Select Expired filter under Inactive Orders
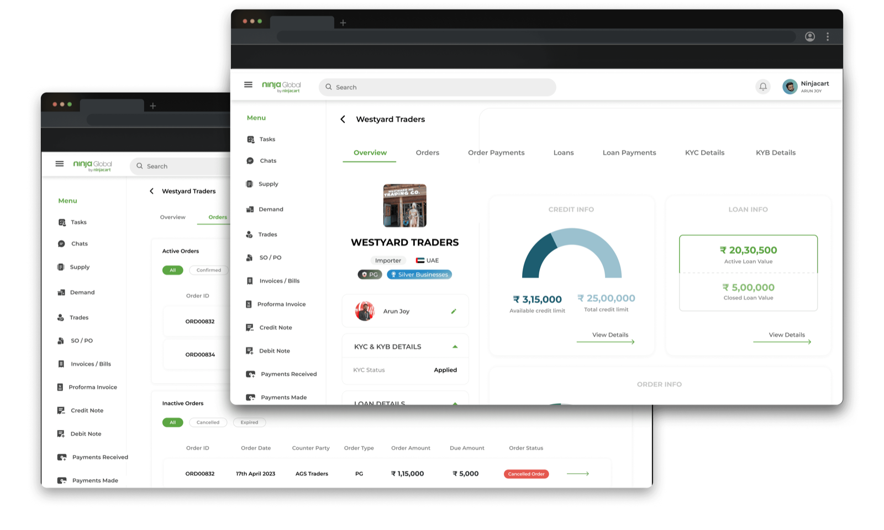Screen dimensions: 884x530 coord(249,422)
